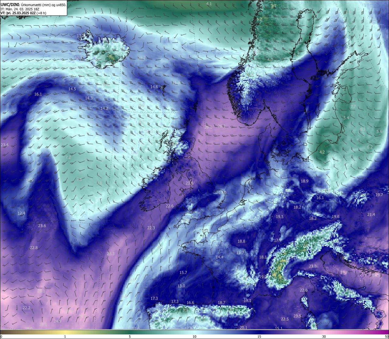The image size is (389, 339).
Task: Click the 18.8 value over France
Action: (x=241, y=241)
